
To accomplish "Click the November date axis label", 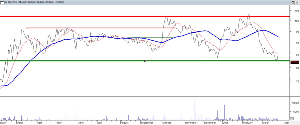I will tap(191, 123).
